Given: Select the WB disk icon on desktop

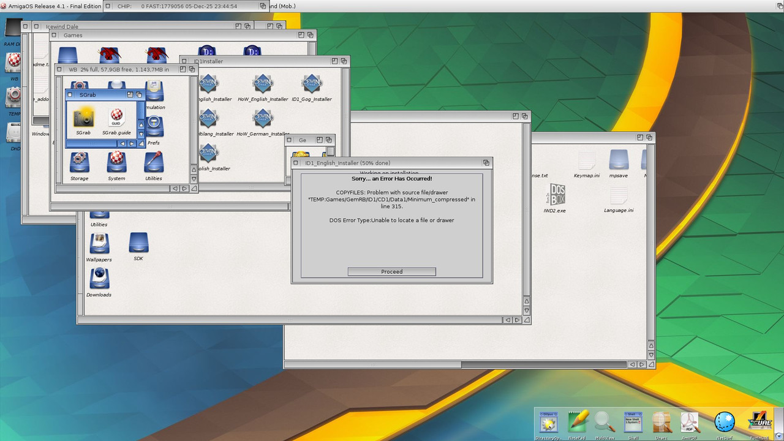Looking at the screenshot, I should point(13,62).
